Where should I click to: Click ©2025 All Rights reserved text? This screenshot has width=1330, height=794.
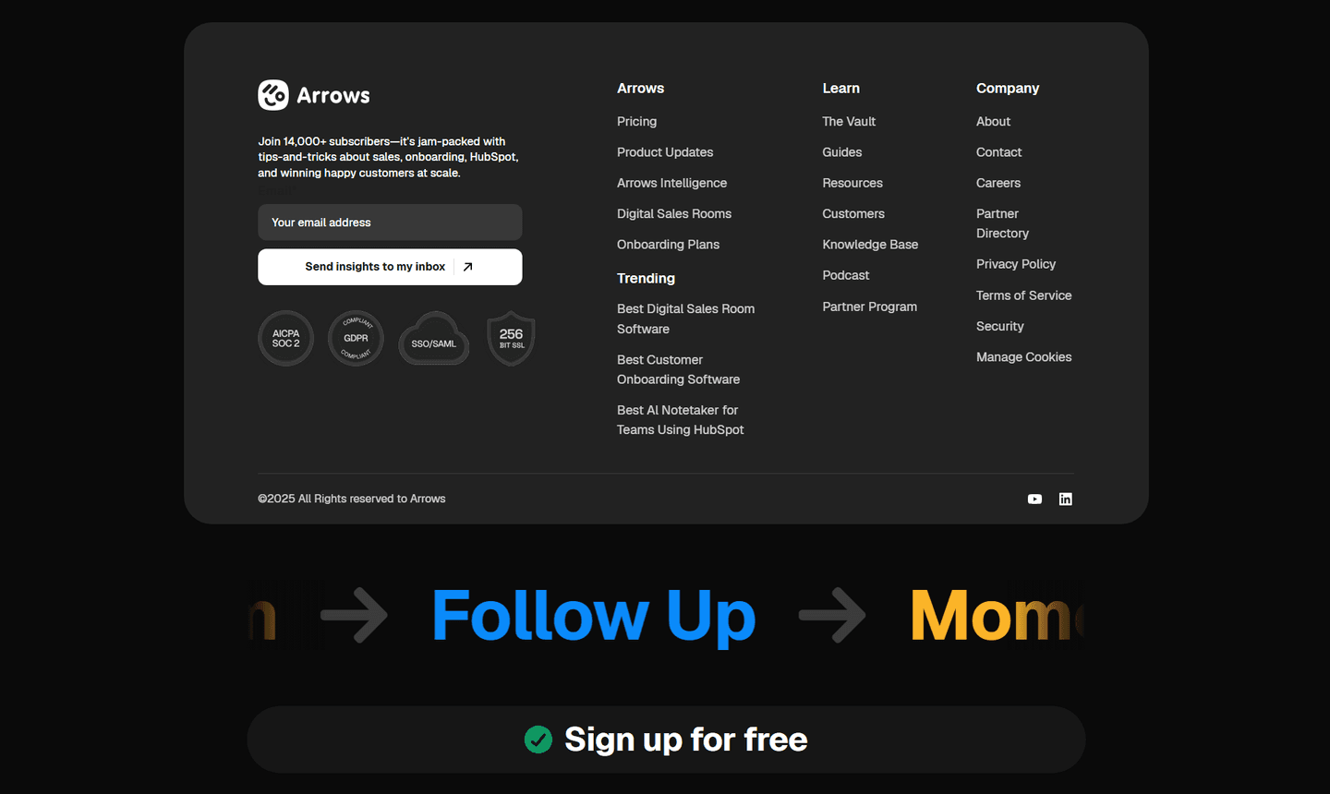pyautogui.click(x=352, y=499)
